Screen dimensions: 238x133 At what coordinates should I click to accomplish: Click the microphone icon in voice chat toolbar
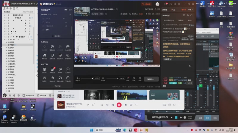click(14, 95)
